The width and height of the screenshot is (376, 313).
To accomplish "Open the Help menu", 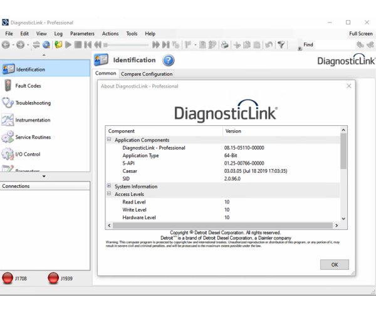I will 150,34.
